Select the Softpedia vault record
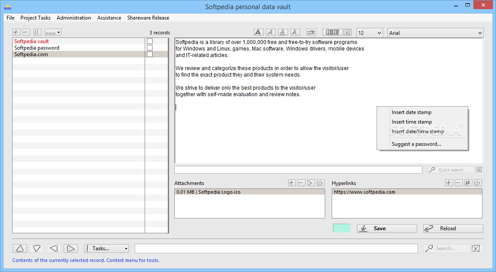496x272 pixels. coord(78,41)
